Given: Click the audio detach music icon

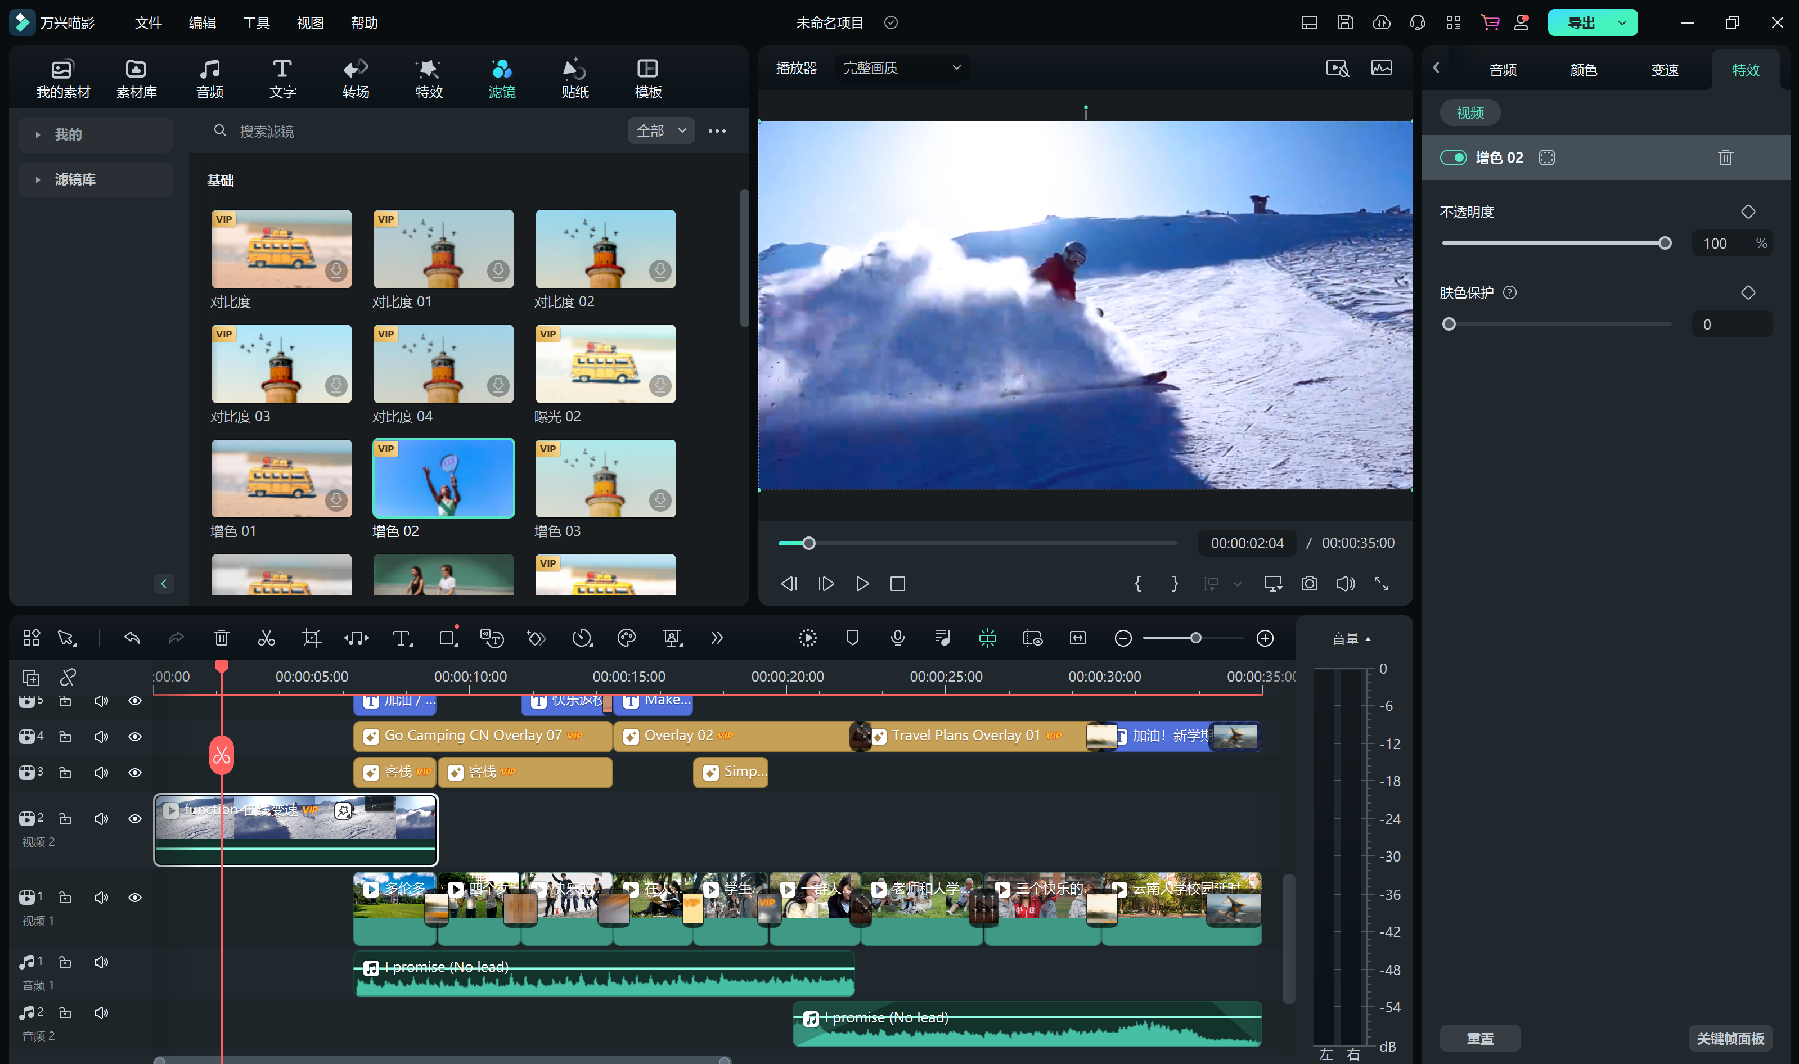Looking at the screenshot, I should pyautogui.click(x=356, y=637).
